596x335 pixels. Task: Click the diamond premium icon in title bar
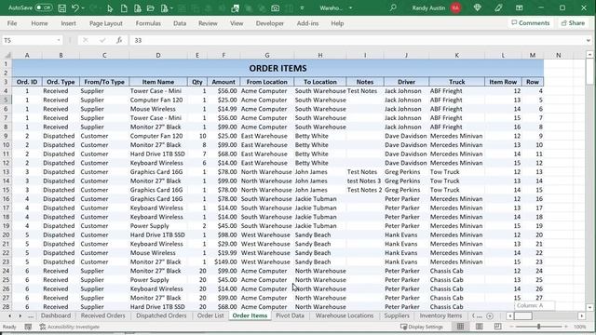(478, 7)
